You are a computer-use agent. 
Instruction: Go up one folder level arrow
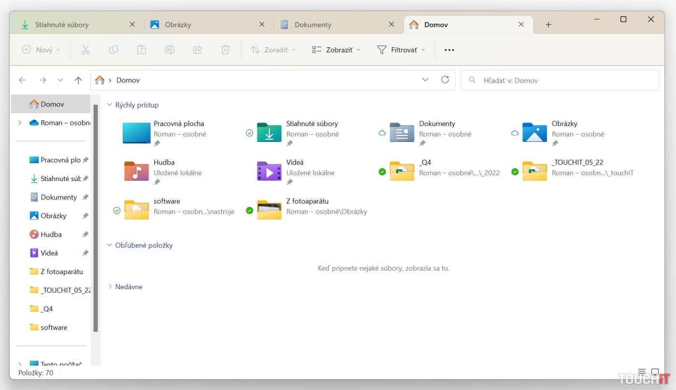pyautogui.click(x=78, y=81)
